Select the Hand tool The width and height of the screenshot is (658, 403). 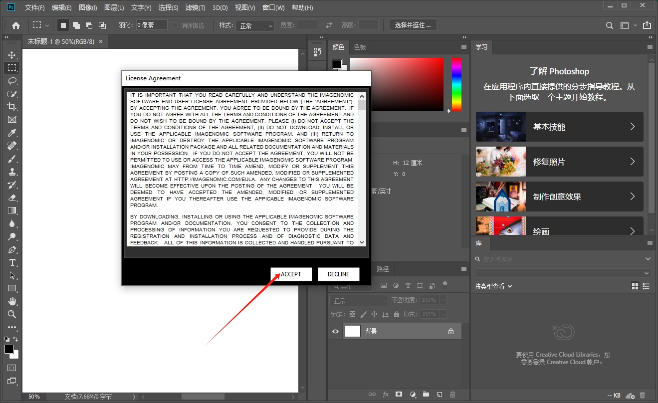pyautogui.click(x=12, y=301)
